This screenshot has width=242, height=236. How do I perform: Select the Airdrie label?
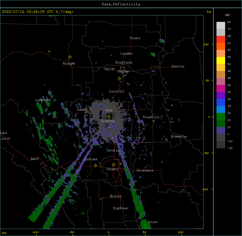[x=113, y=151]
